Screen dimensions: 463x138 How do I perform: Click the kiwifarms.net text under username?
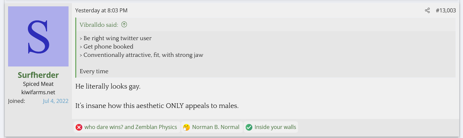pos(38,92)
